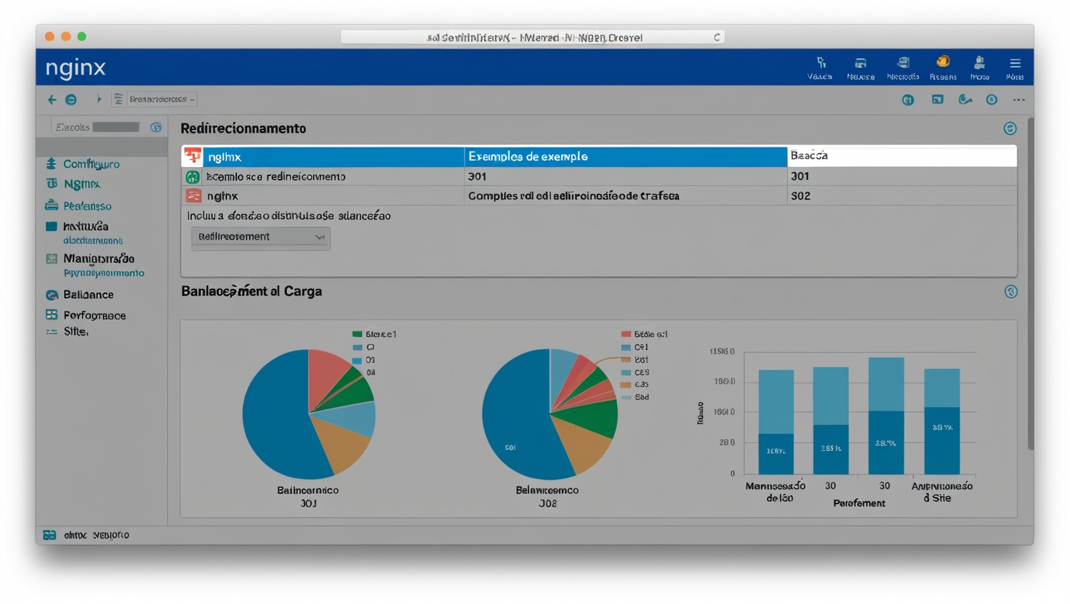Open the three-dots more options icon
This screenshot has height=604, width=1070.
(1019, 99)
